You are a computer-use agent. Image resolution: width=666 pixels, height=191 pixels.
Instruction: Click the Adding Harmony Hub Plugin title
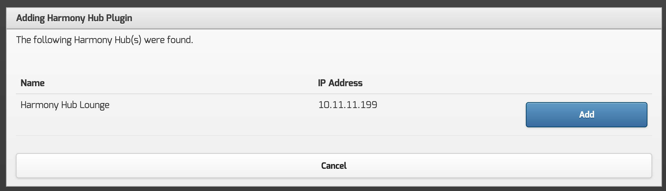[x=74, y=18]
